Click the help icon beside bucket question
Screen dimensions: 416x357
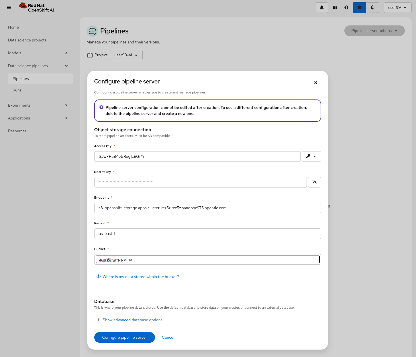[99, 276]
